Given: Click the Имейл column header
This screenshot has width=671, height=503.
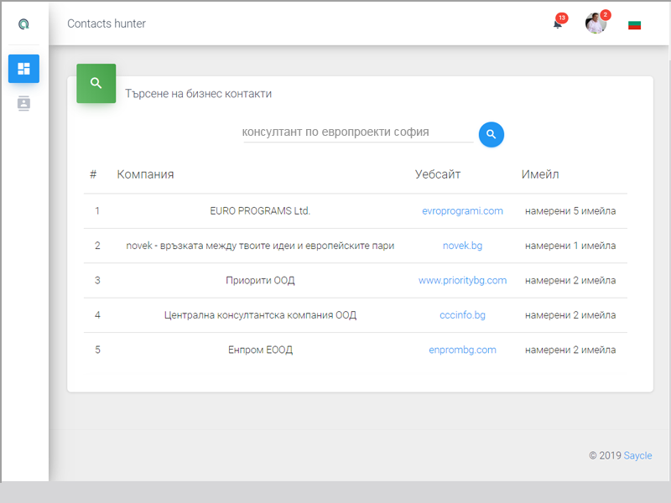Looking at the screenshot, I should click(x=540, y=174).
